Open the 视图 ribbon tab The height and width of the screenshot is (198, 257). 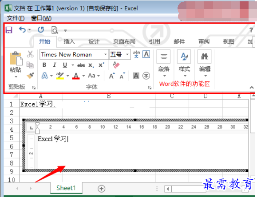coord(229,41)
